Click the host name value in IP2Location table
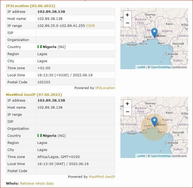 pyautogui.click(x=50, y=19)
